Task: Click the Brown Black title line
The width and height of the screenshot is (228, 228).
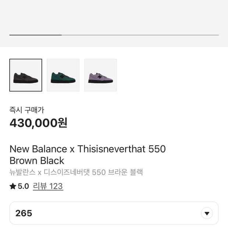Action: click(37, 161)
